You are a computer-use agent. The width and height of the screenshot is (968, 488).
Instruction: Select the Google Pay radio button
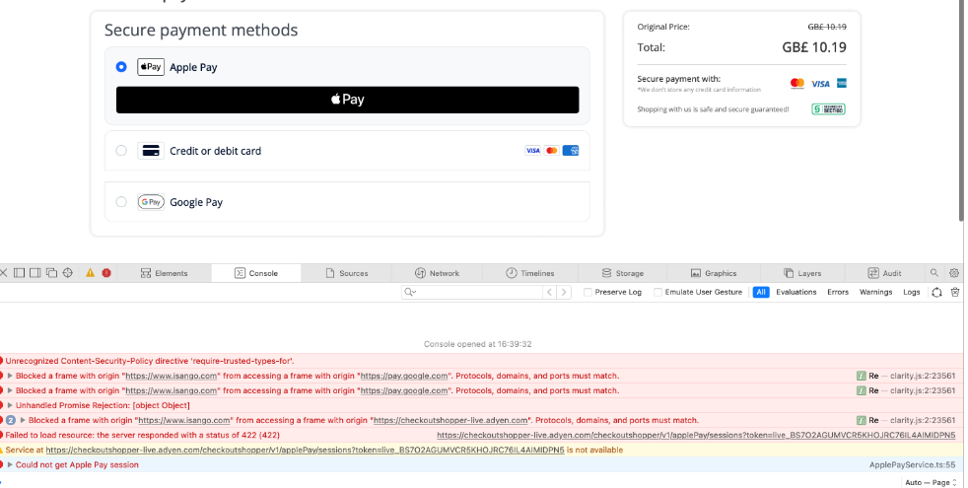[121, 202]
